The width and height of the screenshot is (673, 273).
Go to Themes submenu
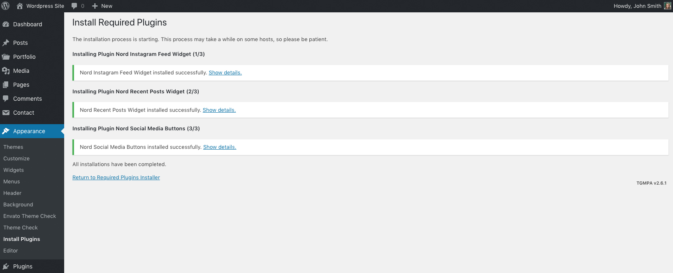point(13,147)
